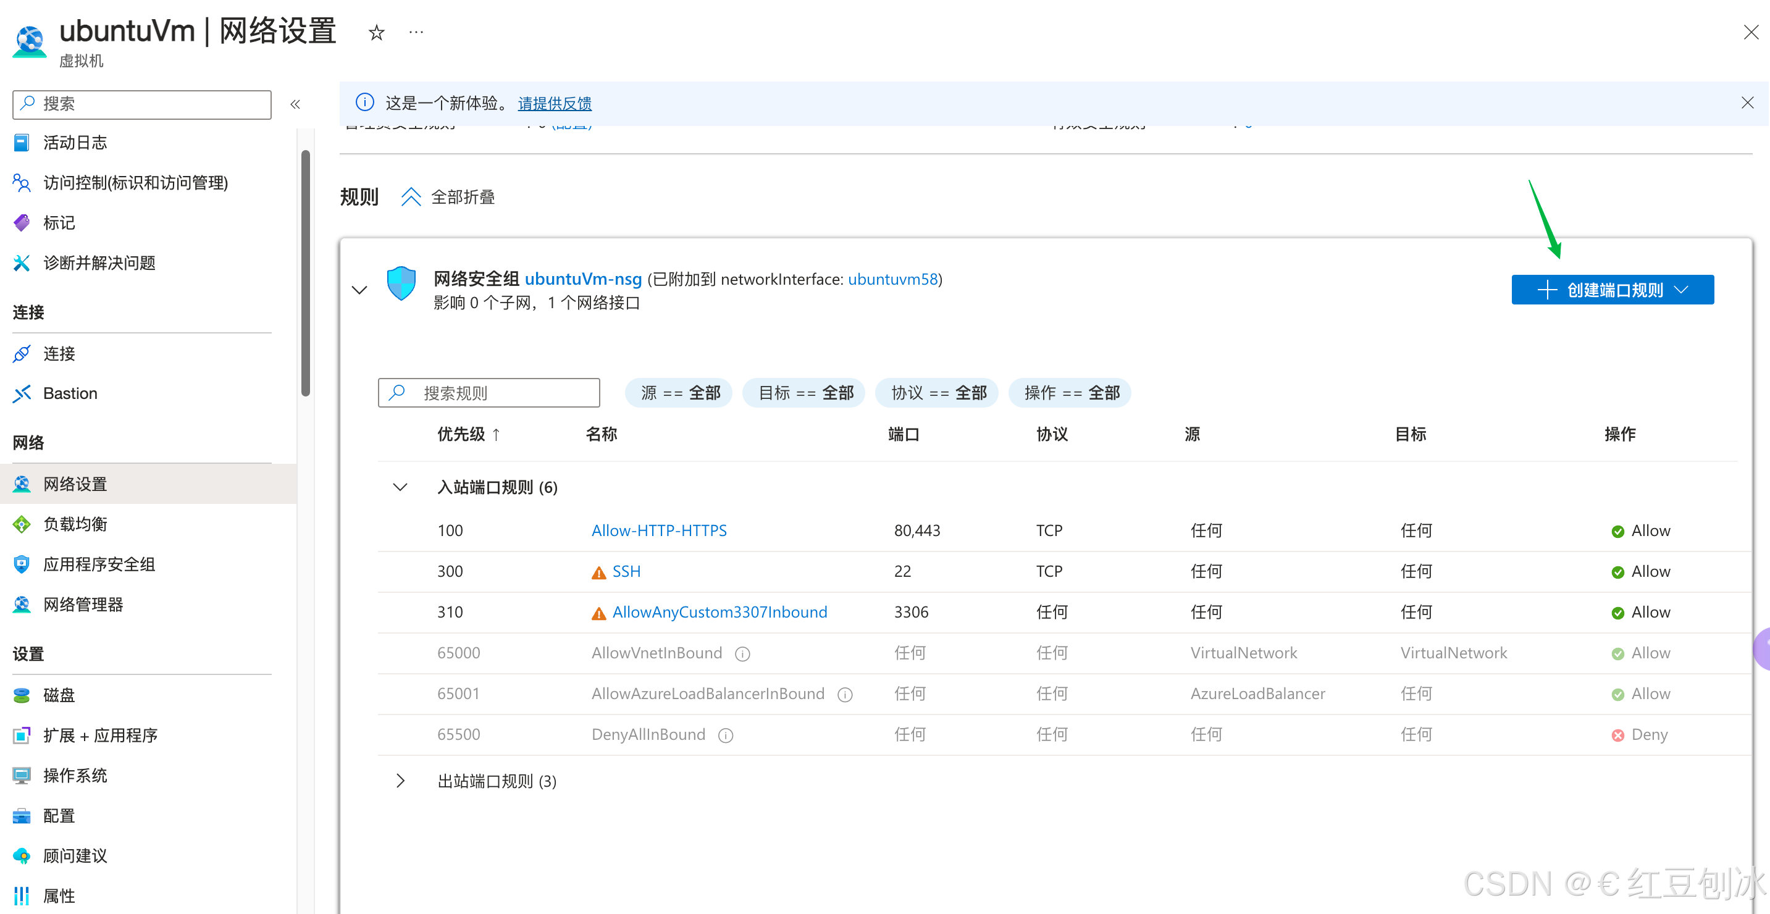The height and width of the screenshot is (914, 1770).
Task: Open 负载均衡 in the sidebar
Action: pos(75,524)
